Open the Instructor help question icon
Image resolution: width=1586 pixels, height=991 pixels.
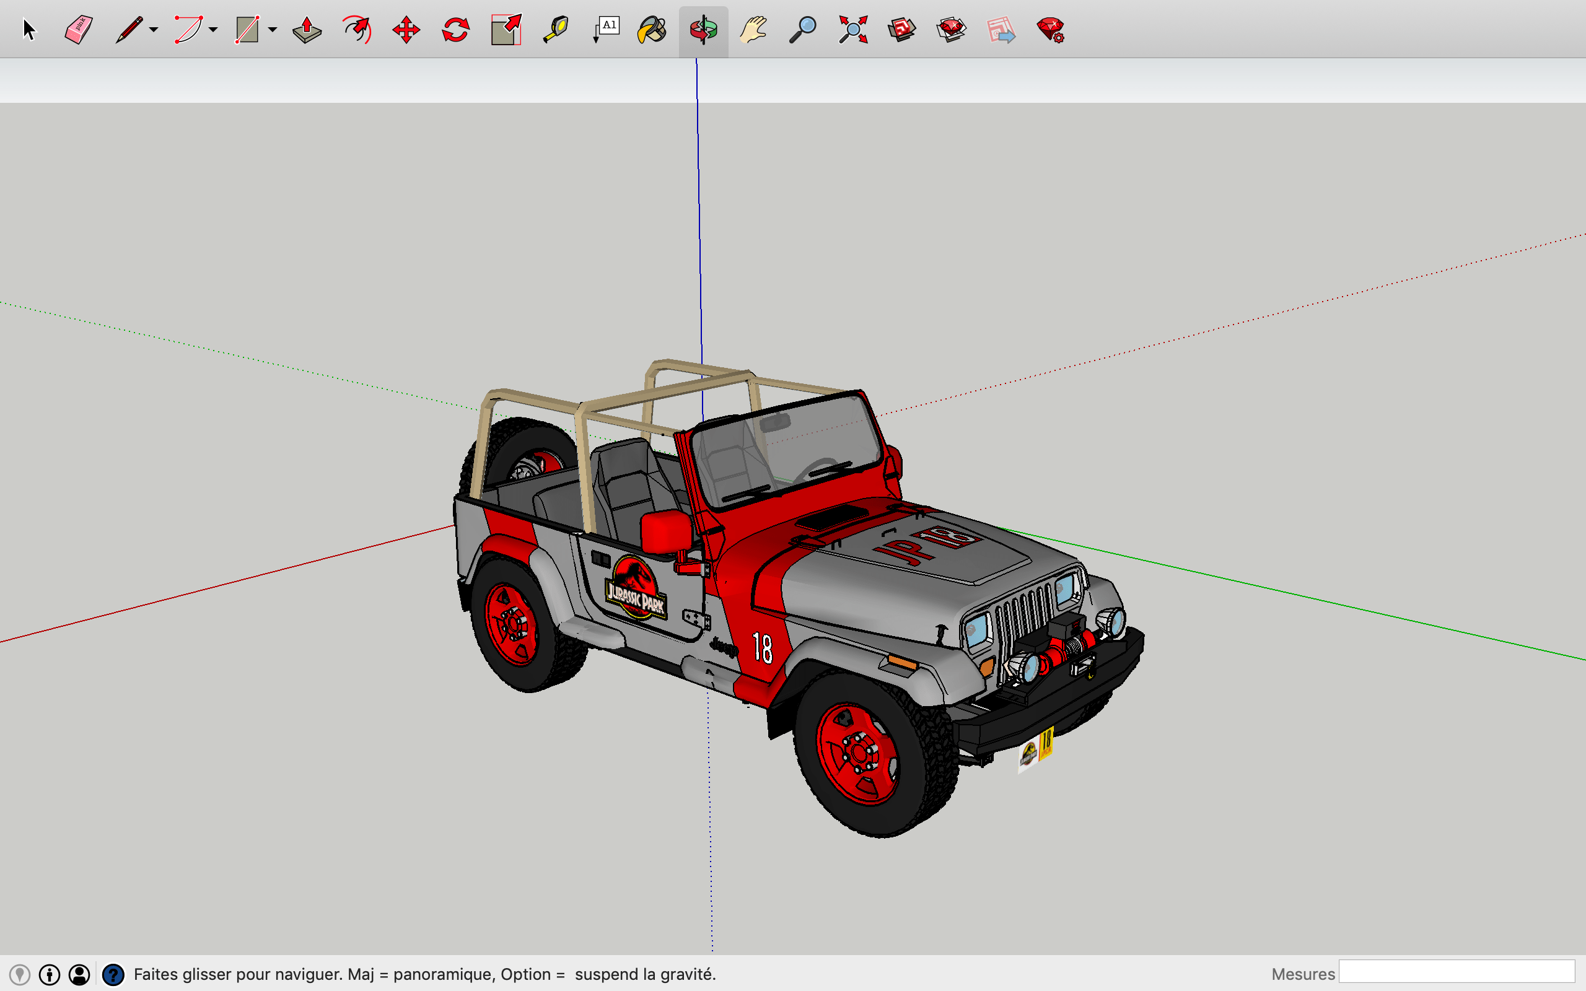(113, 975)
